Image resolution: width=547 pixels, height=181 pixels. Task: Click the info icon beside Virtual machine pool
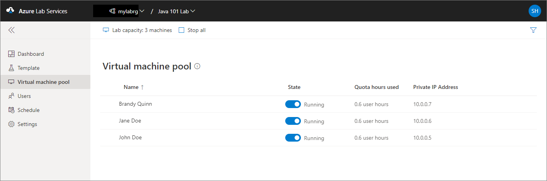pyautogui.click(x=197, y=66)
